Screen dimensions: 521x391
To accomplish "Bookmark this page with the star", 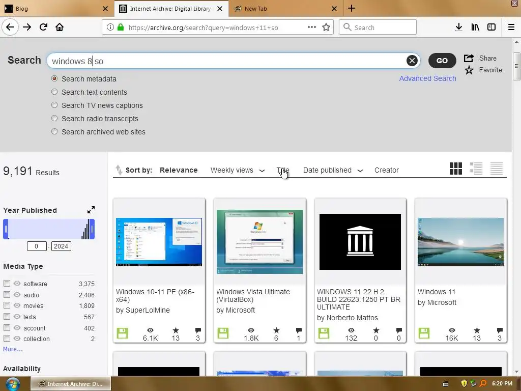I will click(326, 27).
